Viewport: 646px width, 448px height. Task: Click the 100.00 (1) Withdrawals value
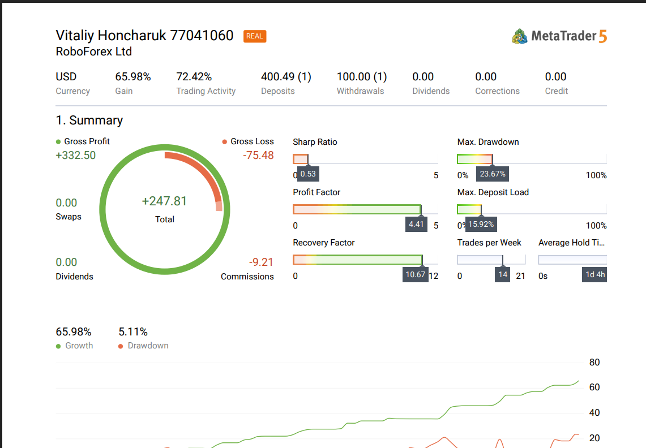pyautogui.click(x=362, y=76)
